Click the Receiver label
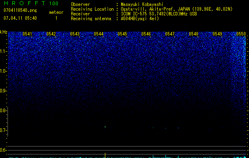This screenshot has height=158, width=249. click(80, 14)
